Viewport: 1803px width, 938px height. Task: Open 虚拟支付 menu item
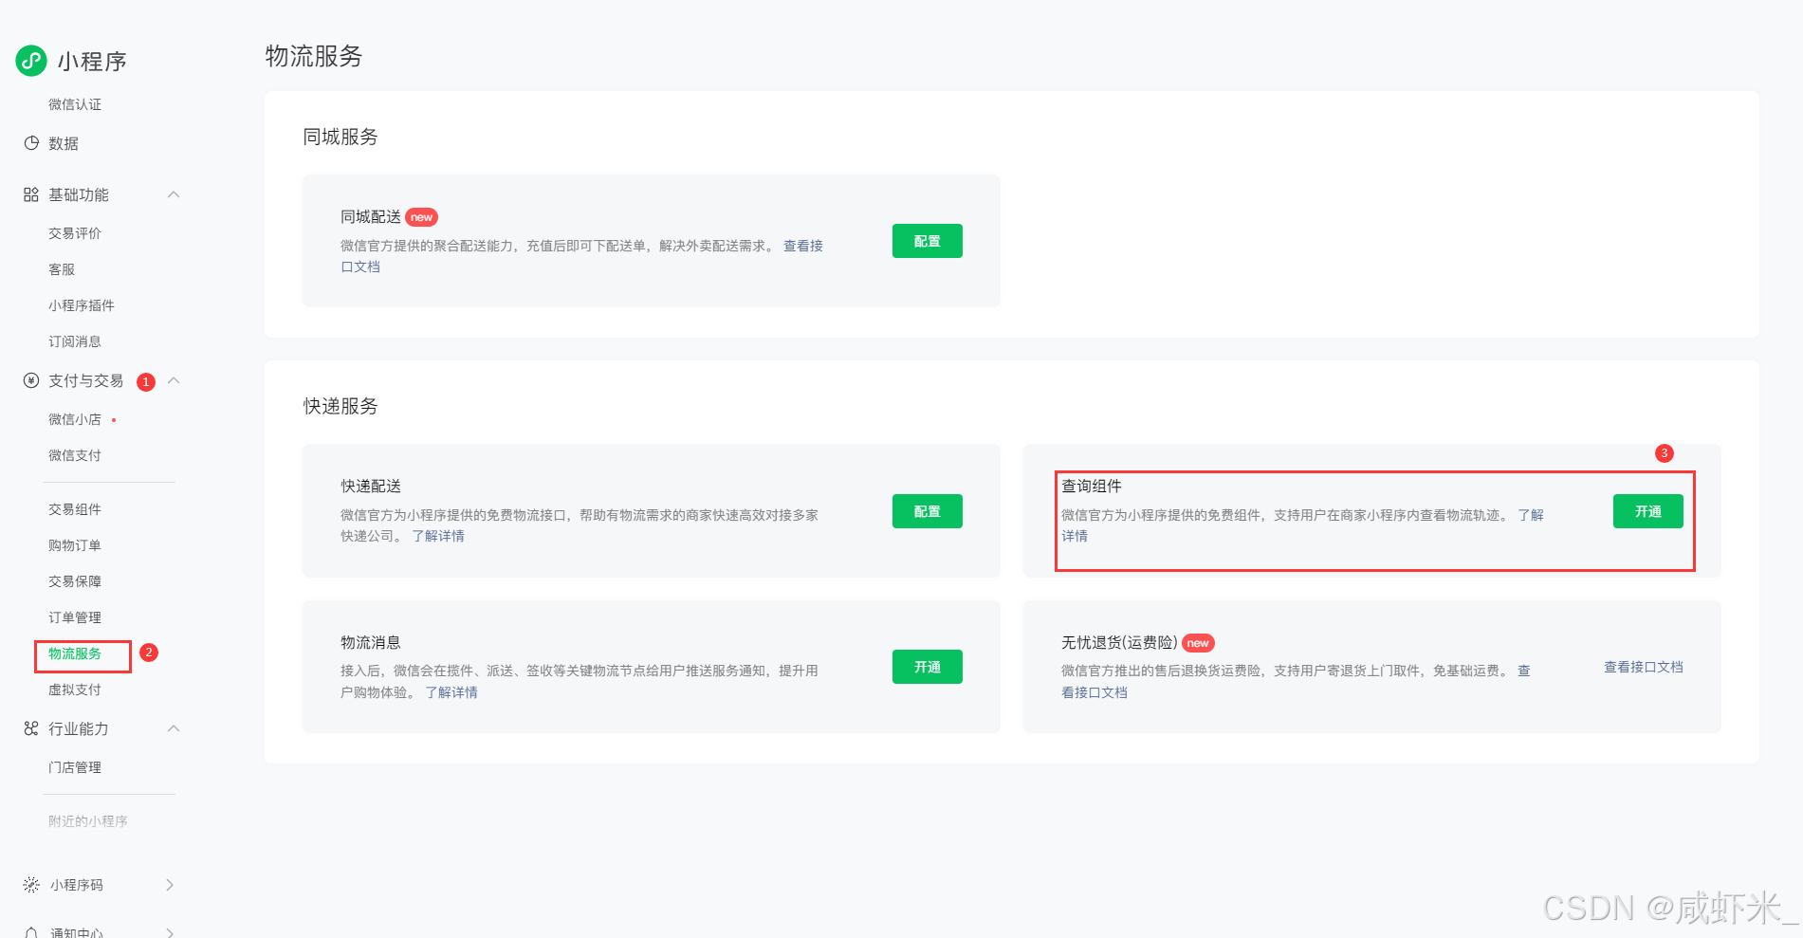click(75, 690)
